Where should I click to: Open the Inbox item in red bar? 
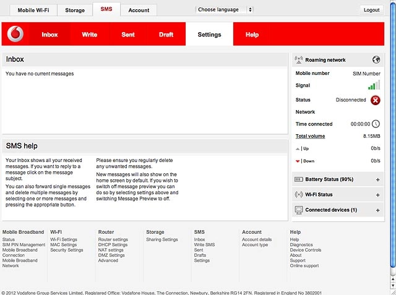pyautogui.click(x=49, y=35)
